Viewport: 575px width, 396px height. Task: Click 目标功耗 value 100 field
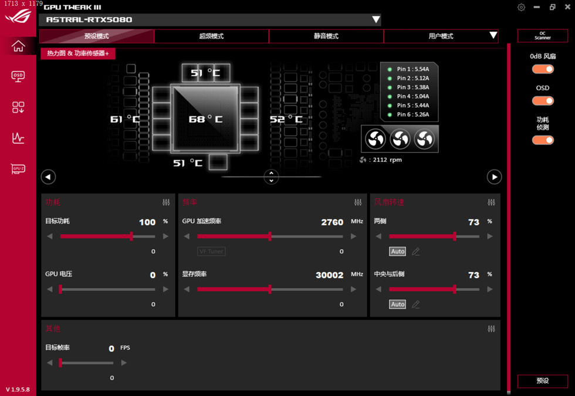point(147,222)
